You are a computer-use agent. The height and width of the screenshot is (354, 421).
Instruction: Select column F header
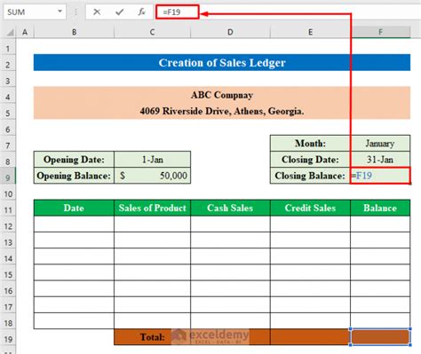380,32
